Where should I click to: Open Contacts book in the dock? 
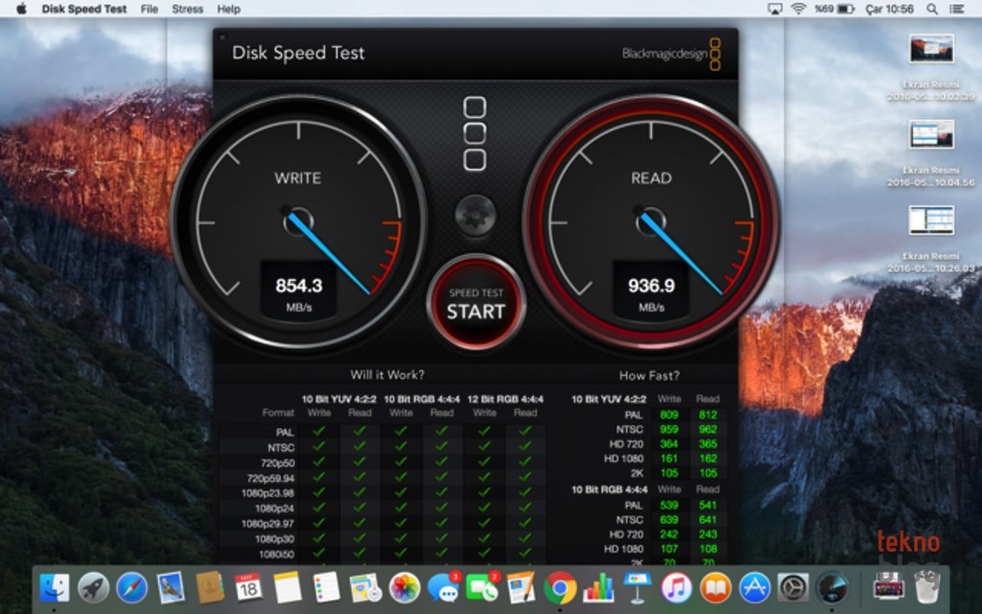coord(210,588)
